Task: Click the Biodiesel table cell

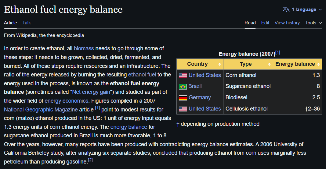Action: [248, 97]
